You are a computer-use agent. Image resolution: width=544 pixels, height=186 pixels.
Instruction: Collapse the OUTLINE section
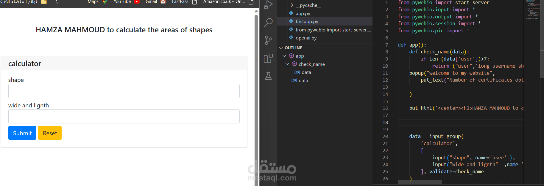pos(281,48)
